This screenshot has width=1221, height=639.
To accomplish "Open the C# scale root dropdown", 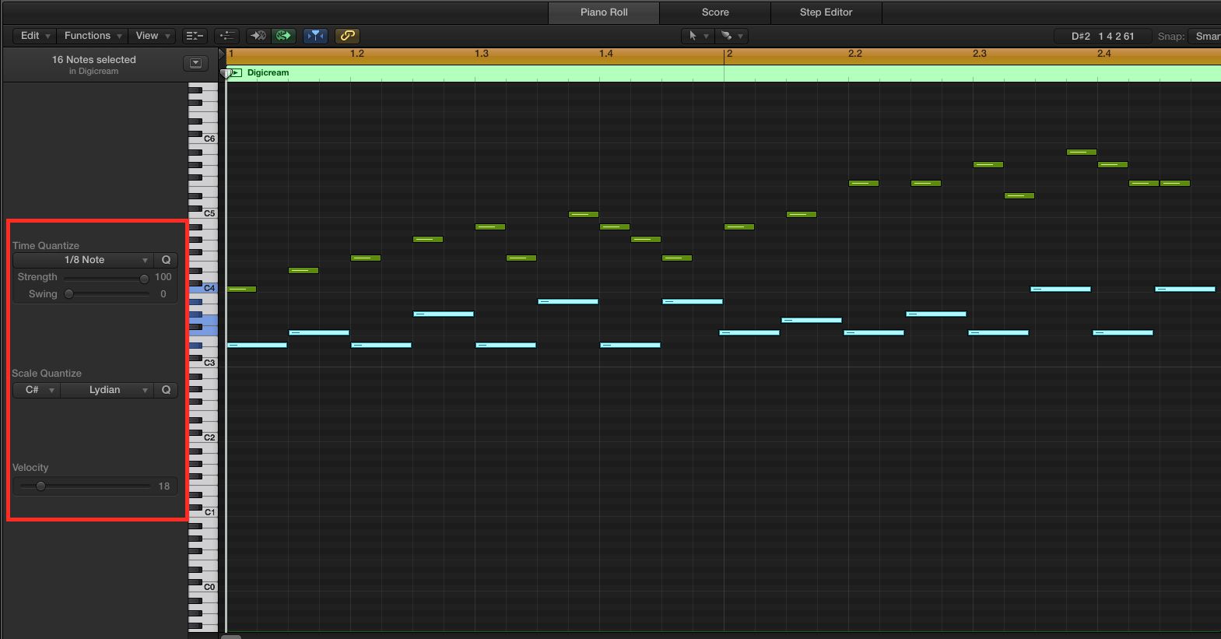I will [x=36, y=390].
